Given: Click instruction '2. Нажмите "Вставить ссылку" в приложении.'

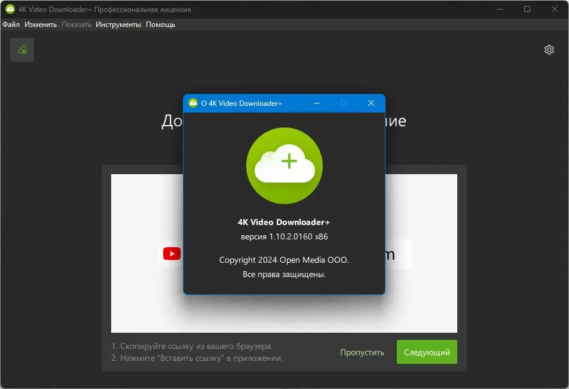Looking at the screenshot, I should [x=197, y=358].
